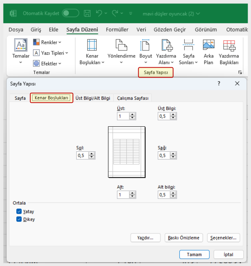Click the Excel app icon
The height and width of the screenshot is (266, 251).
coord(13,13)
